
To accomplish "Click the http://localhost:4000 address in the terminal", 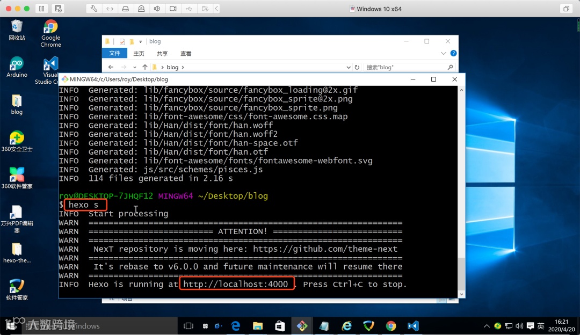I will pyautogui.click(x=236, y=284).
